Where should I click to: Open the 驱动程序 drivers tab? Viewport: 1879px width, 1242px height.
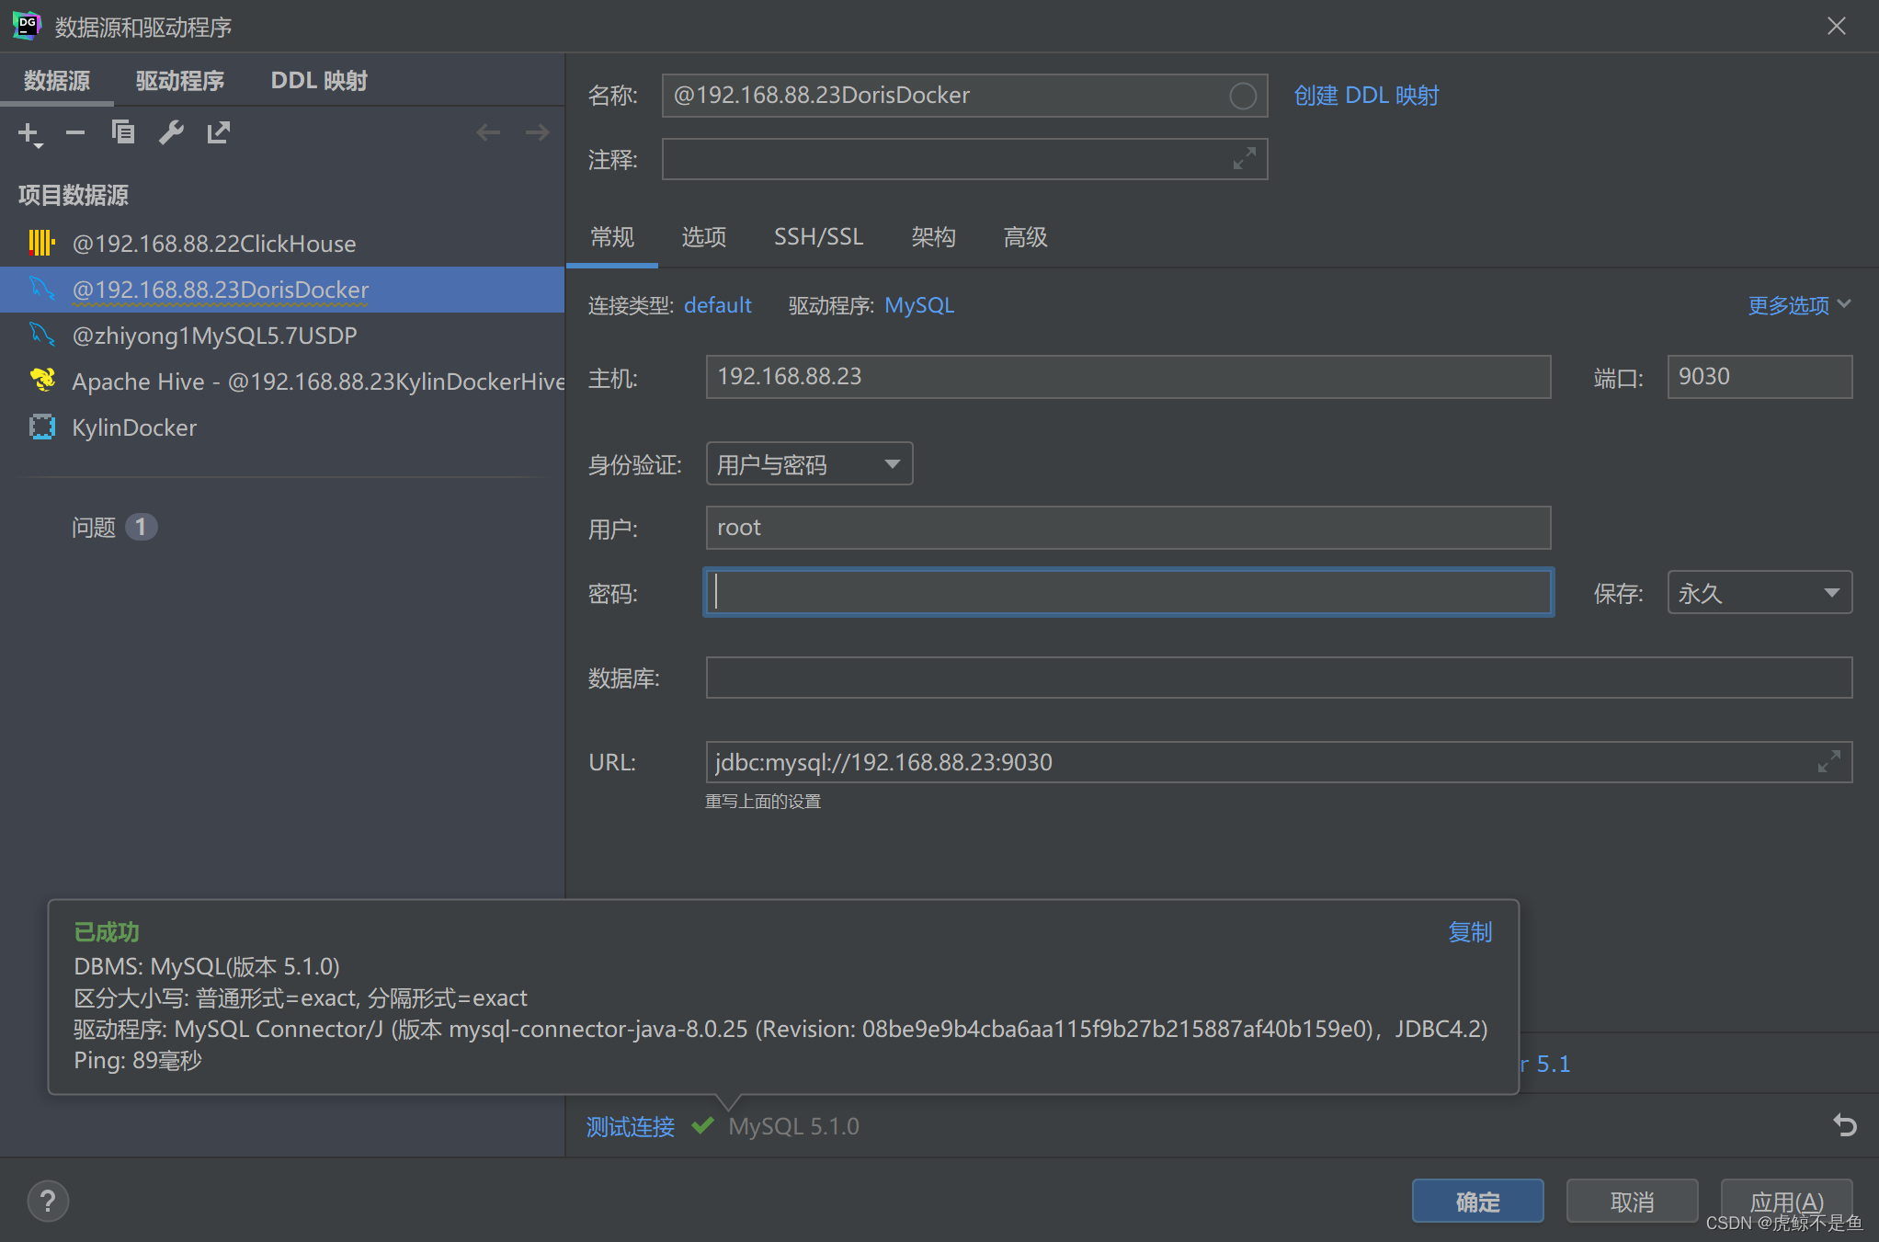point(180,81)
